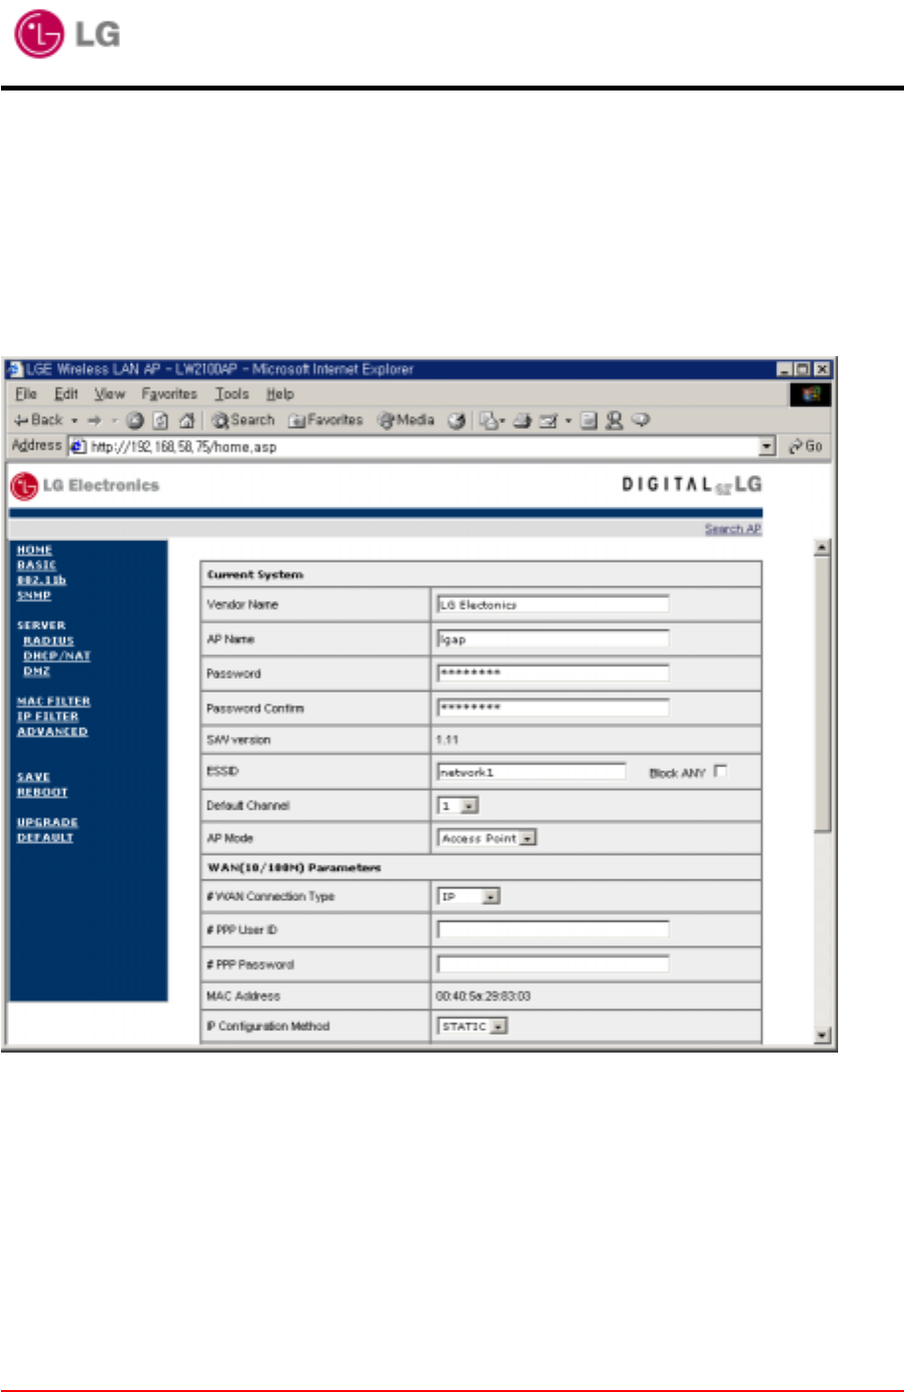
Task: Open the address bar dropdown arrow
Action: click(x=767, y=447)
